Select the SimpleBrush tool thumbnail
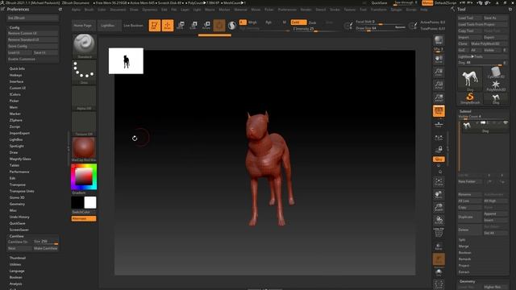Screen dimensions: 516x290 pos(470,98)
